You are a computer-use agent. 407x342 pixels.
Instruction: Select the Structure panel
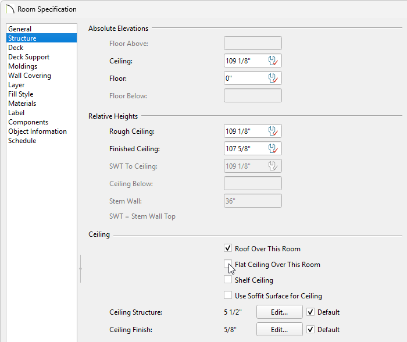41,38
